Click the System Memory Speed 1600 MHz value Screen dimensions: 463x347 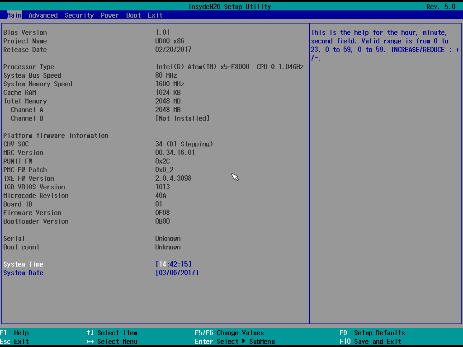(170, 84)
